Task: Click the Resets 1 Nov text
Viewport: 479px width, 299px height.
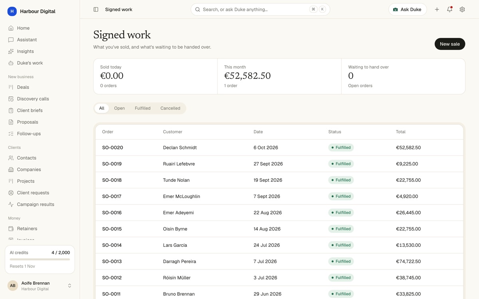Action: point(22,266)
